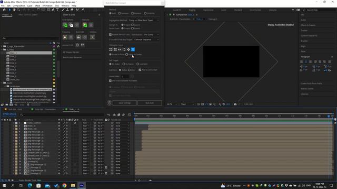Open the viewer zoom percentage dropdown
Screen dimensions: 337x189
pos(172,104)
